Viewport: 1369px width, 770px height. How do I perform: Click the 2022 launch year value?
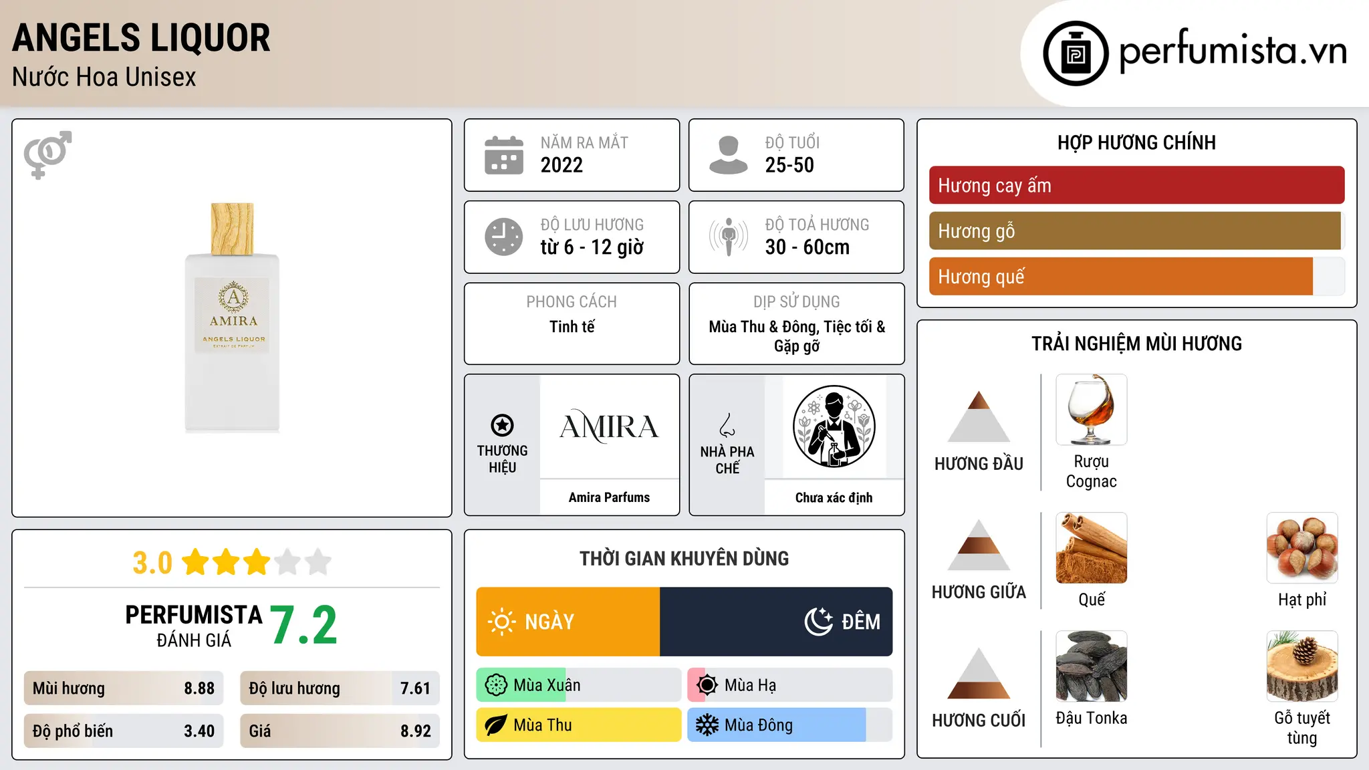[562, 165]
